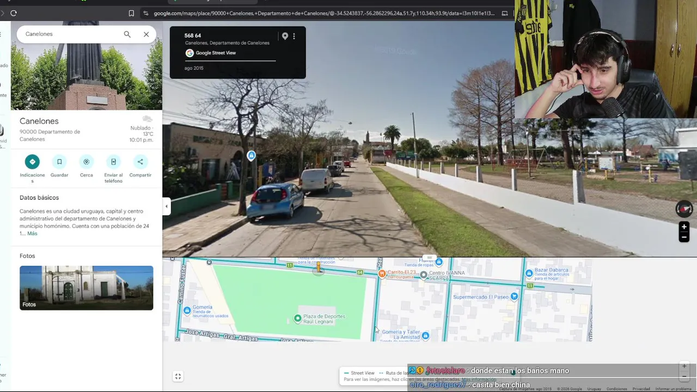
Task: Rotate view using the compass control
Action: (684, 209)
